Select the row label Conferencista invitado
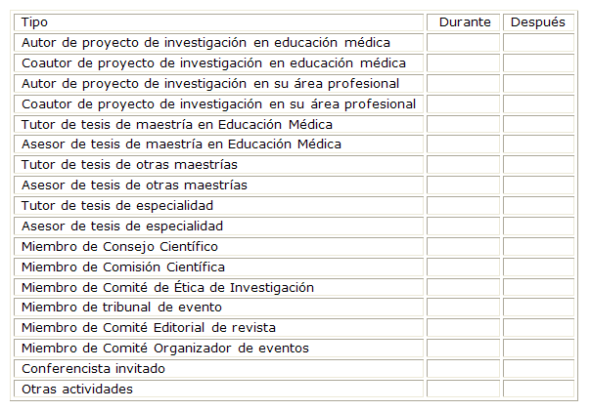 point(93,368)
